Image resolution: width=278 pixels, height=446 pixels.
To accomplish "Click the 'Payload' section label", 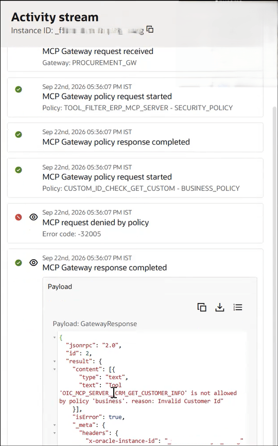I will [60, 287].
